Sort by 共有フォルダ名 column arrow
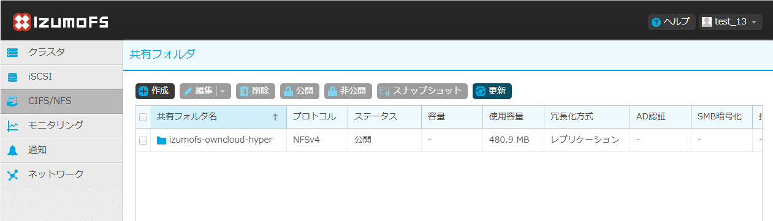 (275, 117)
